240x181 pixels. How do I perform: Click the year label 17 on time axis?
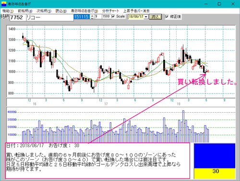click(x=106, y=104)
